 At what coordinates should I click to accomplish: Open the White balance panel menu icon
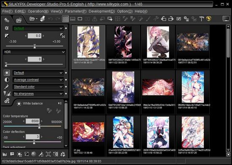(60, 103)
